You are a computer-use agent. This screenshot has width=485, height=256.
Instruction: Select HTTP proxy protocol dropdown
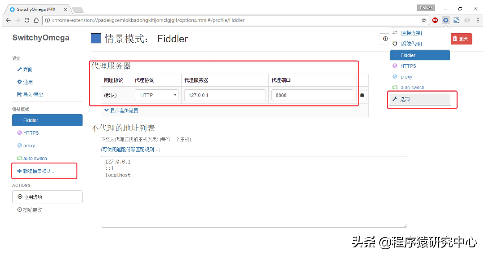pyautogui.click(x=156, y=95)
